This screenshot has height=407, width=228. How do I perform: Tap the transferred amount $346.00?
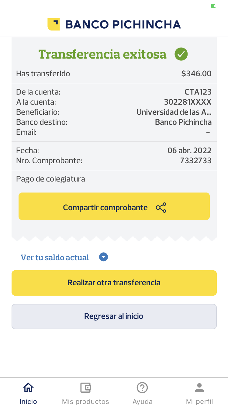pyautogui.click(x=196, y=74)
